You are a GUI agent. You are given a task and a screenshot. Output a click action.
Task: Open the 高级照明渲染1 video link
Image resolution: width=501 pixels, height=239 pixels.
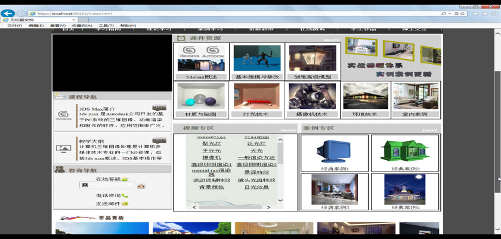pyautogui.click(x=211, y=164)
